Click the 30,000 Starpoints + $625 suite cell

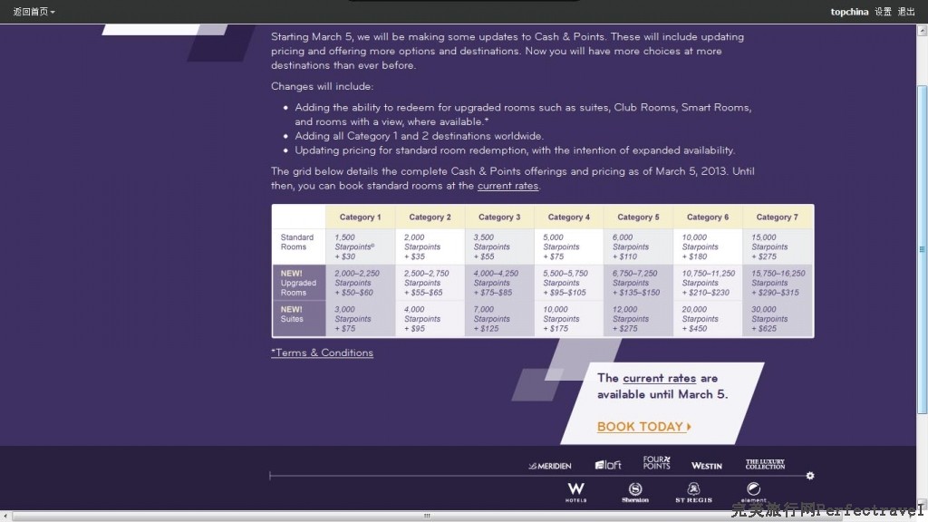pos(778,319)
